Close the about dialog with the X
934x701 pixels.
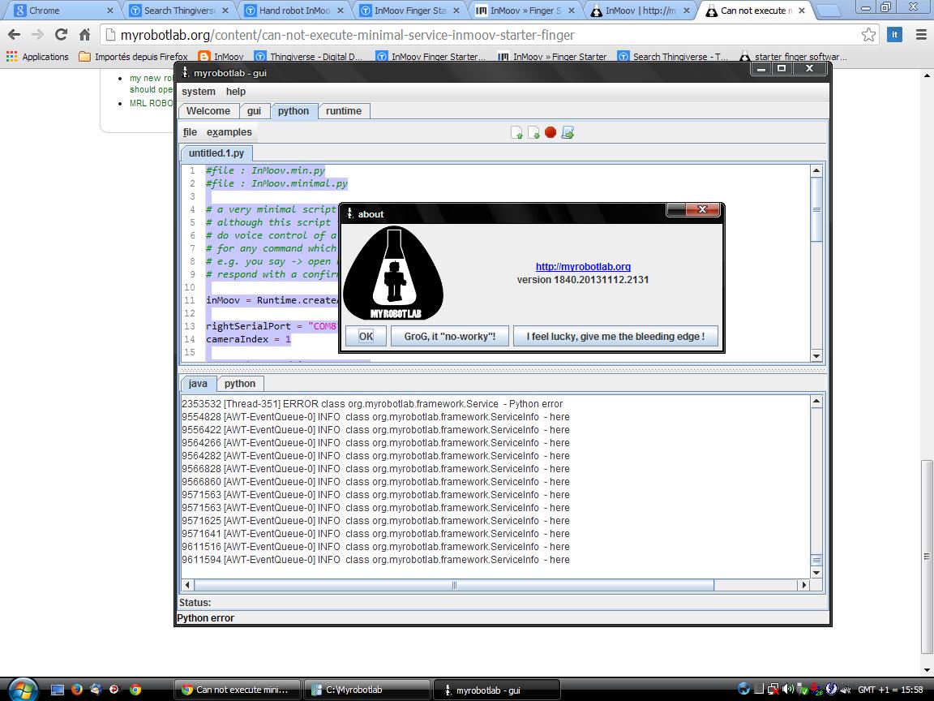coord(702,209)
